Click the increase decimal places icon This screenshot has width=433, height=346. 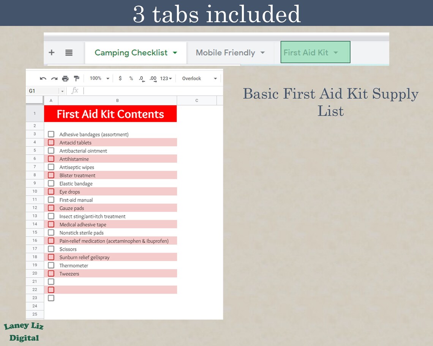(153, 79)
